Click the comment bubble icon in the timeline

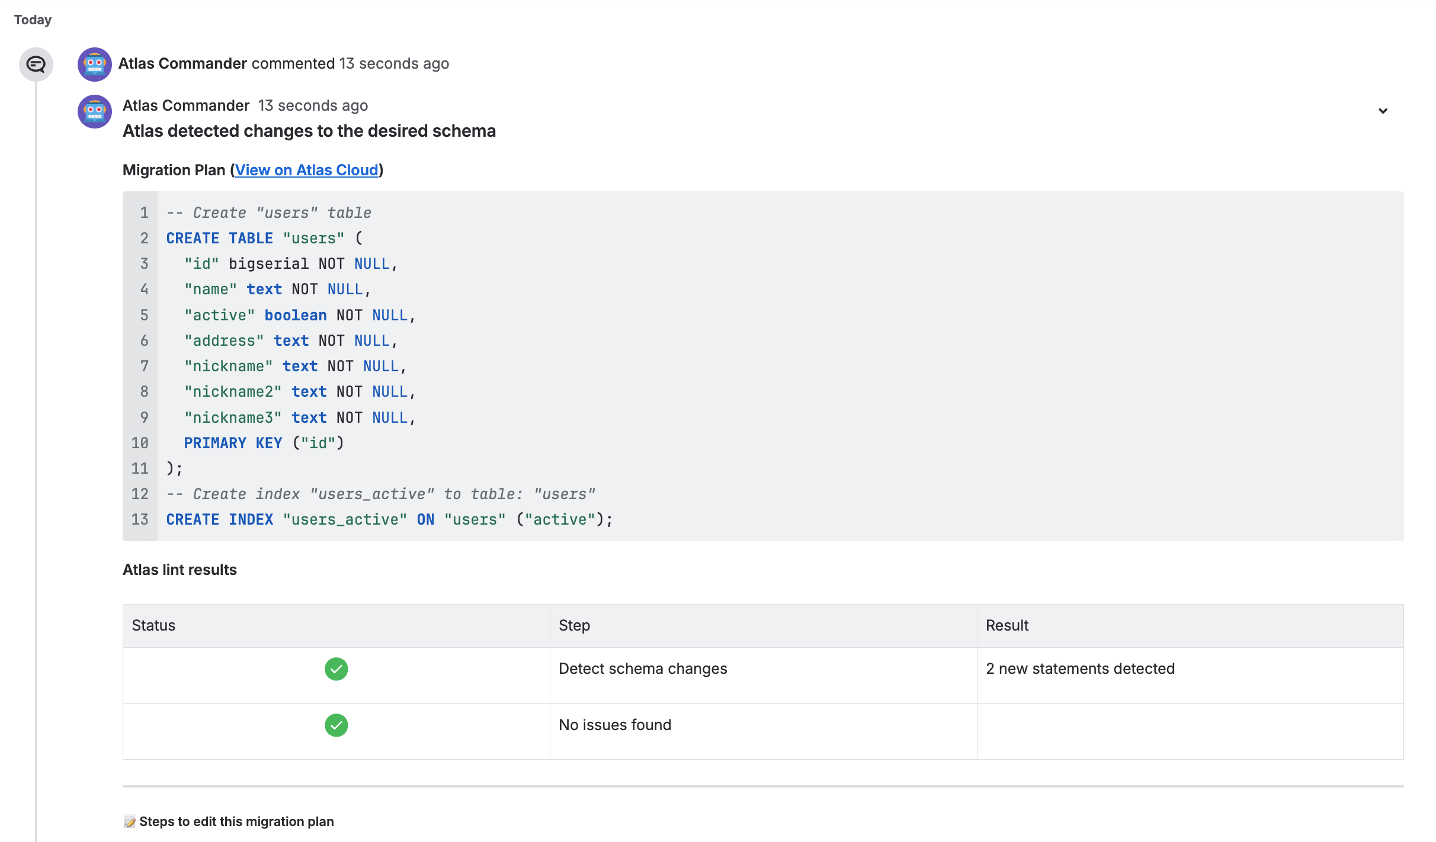[36, 65]
